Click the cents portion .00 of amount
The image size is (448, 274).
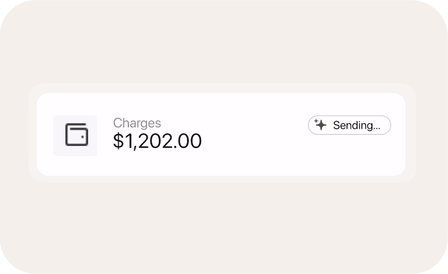187,141
